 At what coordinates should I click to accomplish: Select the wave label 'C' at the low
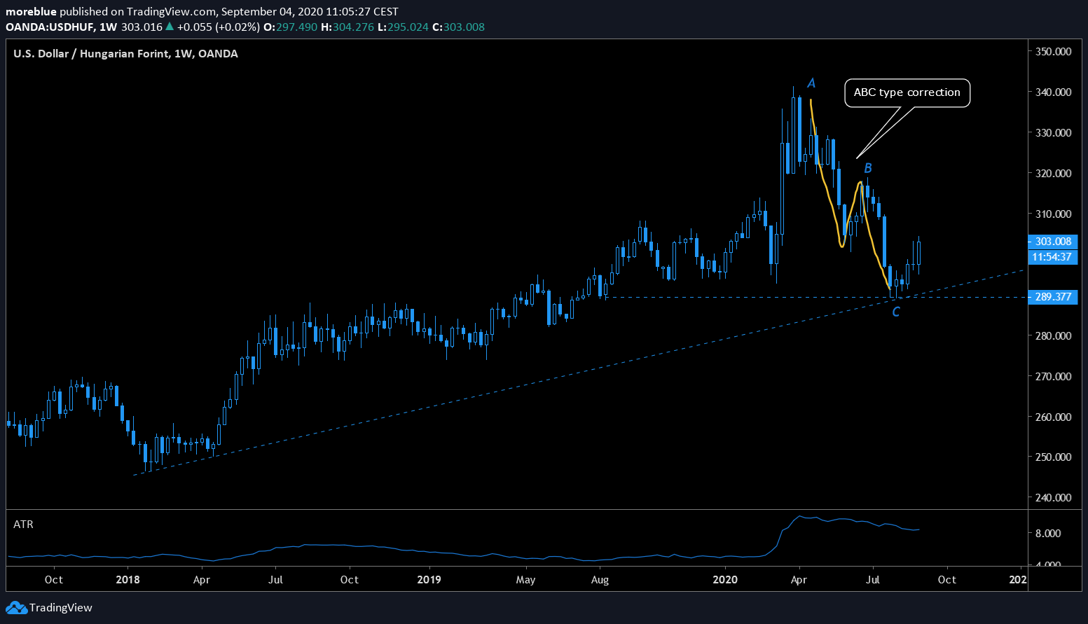[896, 312]
